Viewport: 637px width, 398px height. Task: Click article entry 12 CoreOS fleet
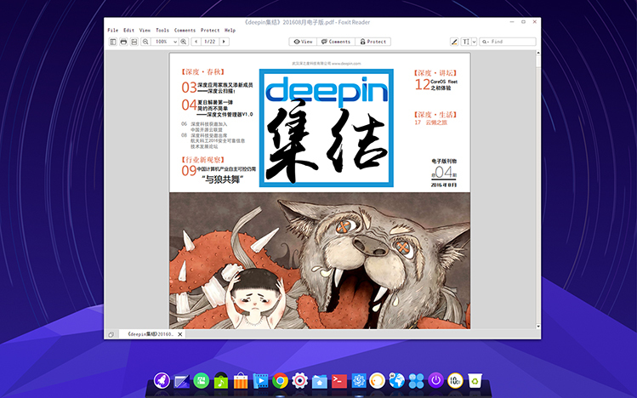pos(436,84)
